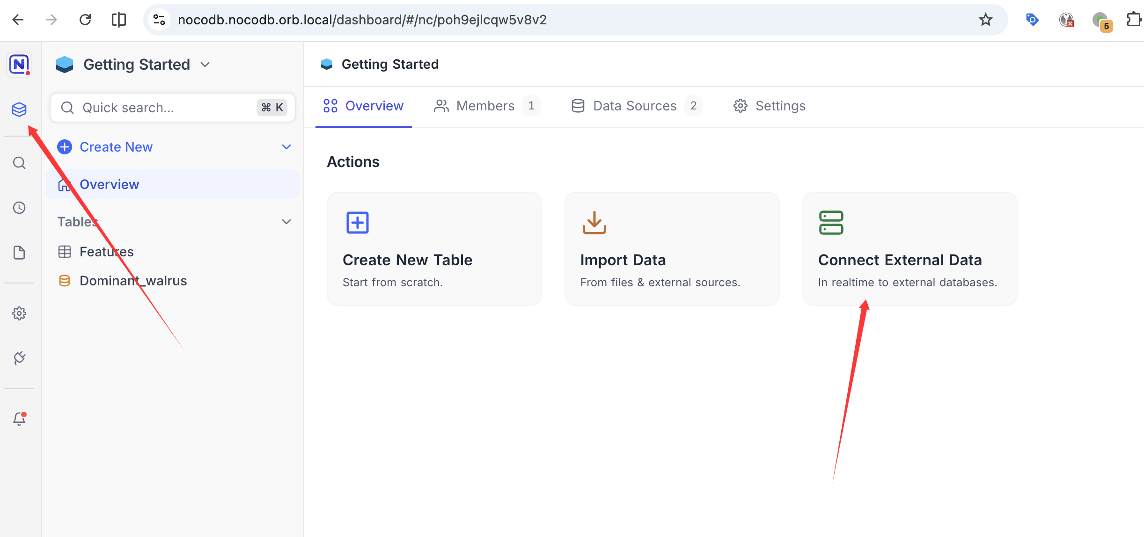Bookmark page with the star icon

(x=985, y=20)
